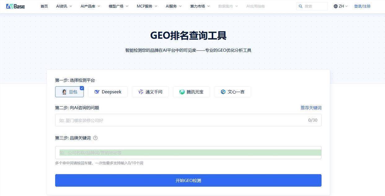This screenshot has height=196, width=385.
Task: Open the 算力市场 menu
Action: pos(200,6)
